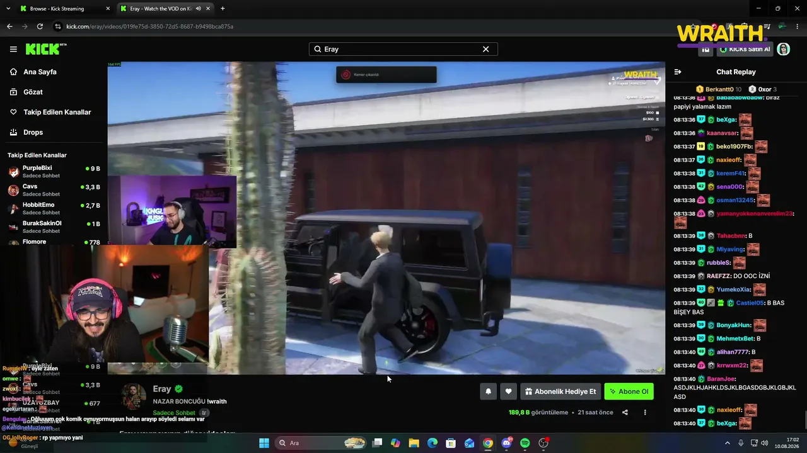The width and height of the screenshot is (807, 453).
Task: Click the chat replay scrollbar
Action: 804,418
